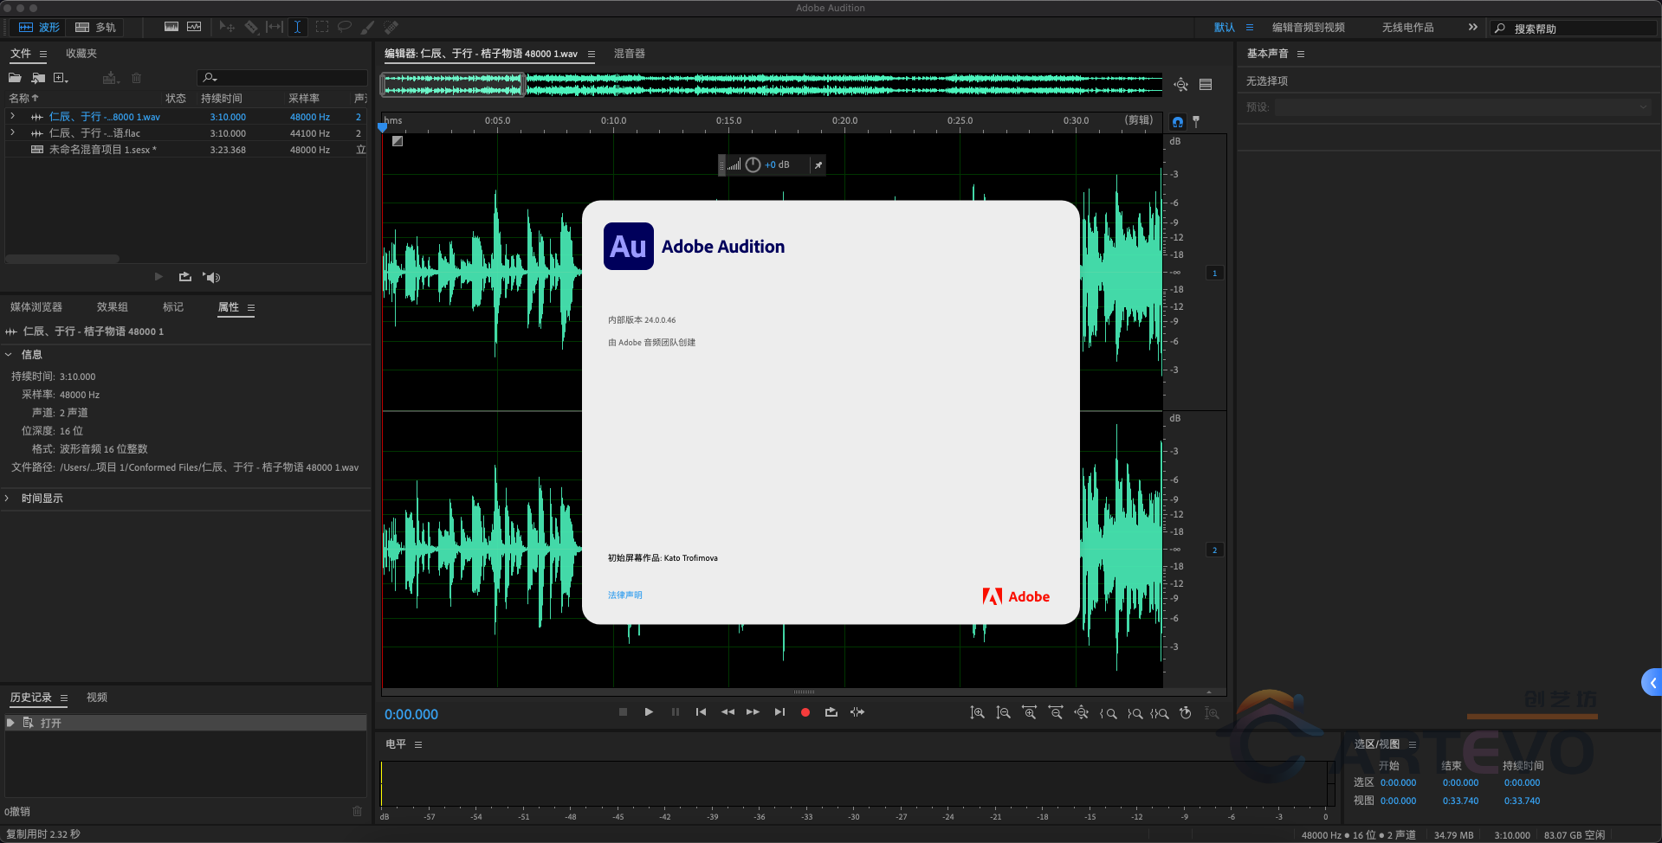Show the spectral frequency display
This screenshot has height=843, width=1662.
171,27
